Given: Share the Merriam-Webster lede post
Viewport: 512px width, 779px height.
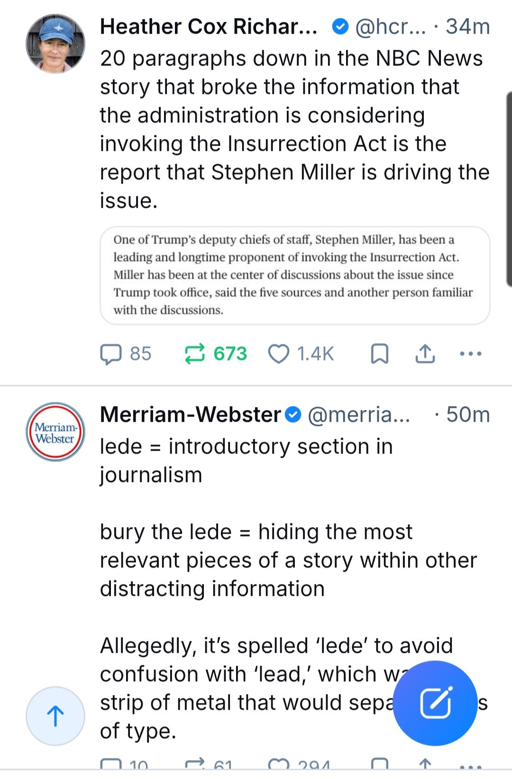Looking at the screenshot, I should tap(425, 765).
